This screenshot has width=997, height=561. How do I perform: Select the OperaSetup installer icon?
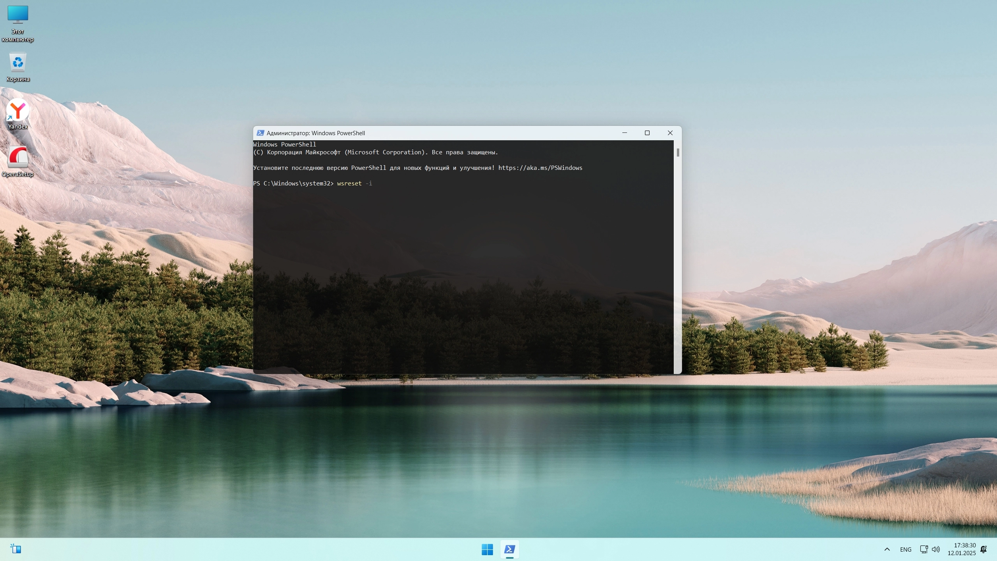(x=18, y=161)
